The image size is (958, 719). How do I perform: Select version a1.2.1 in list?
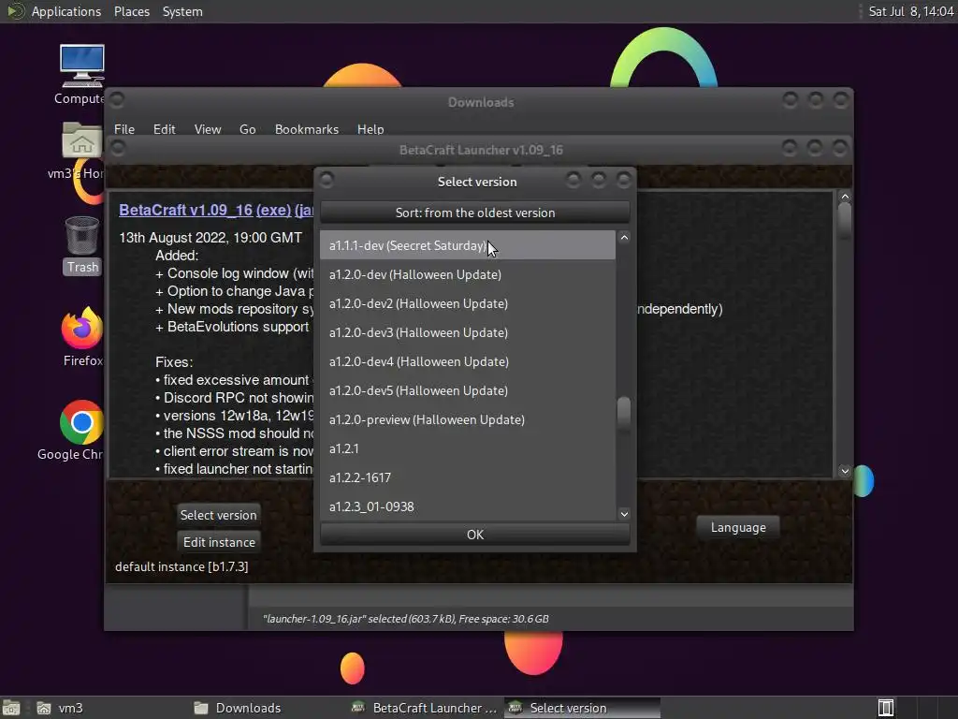point(468,448)
